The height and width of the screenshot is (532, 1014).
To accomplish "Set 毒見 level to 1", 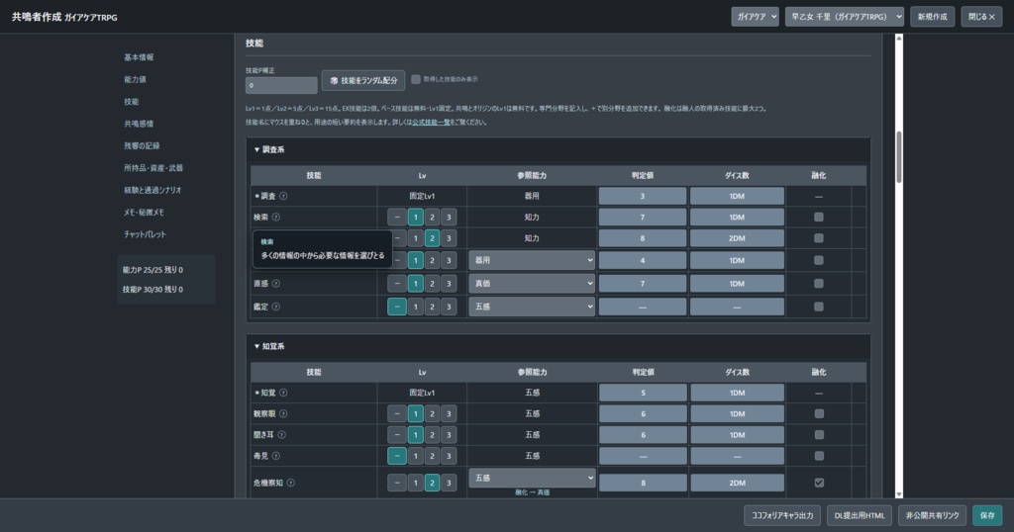I will (415, 456).
